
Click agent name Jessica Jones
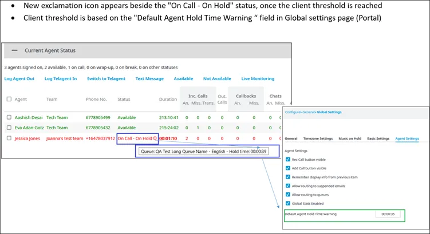pyautogui.click(x=27, y=138)
